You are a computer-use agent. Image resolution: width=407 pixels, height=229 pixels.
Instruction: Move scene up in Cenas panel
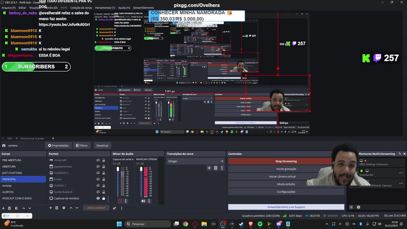coord(24,208)
